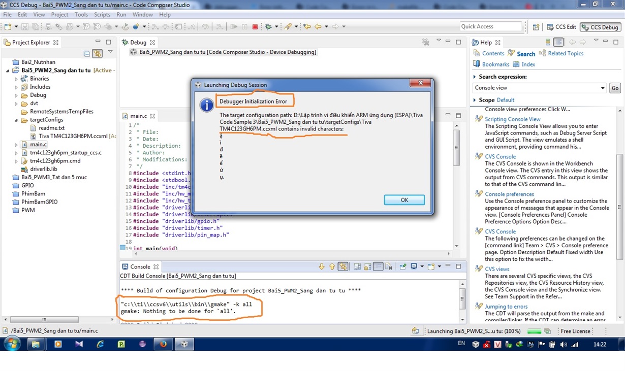Click Pin Console icon

click(403, 266)
